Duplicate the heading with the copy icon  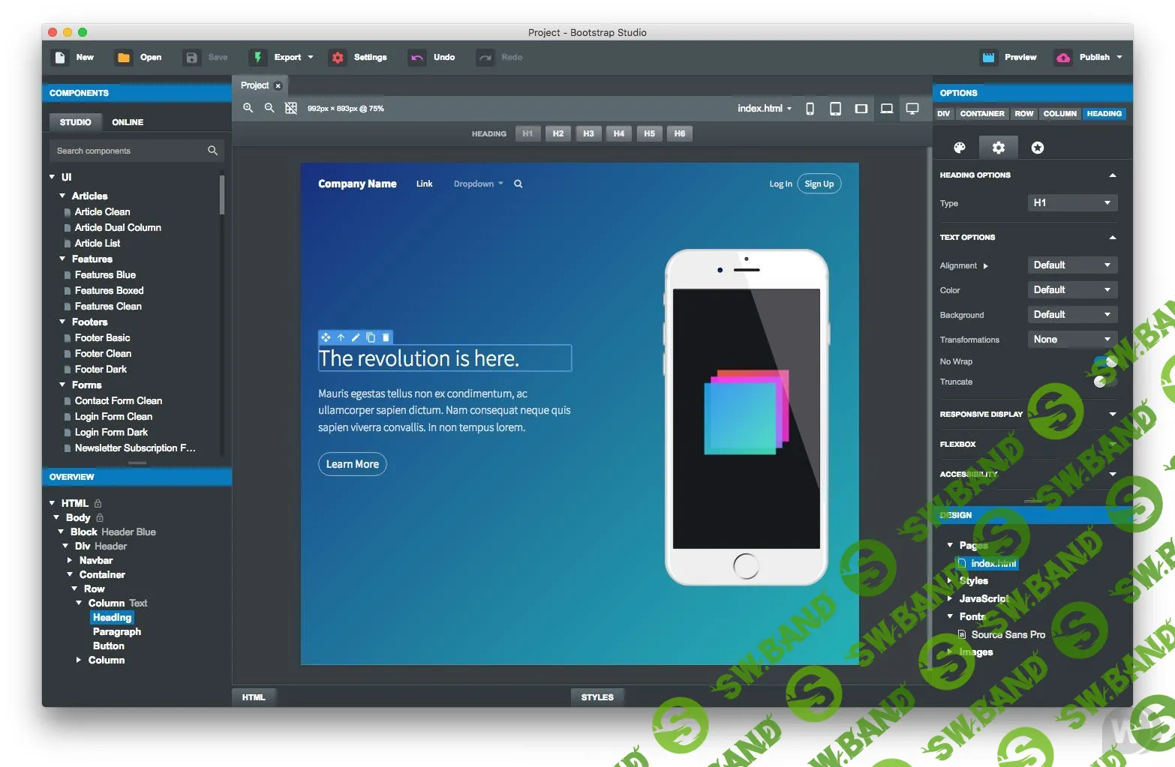click(x=371, y=337)
